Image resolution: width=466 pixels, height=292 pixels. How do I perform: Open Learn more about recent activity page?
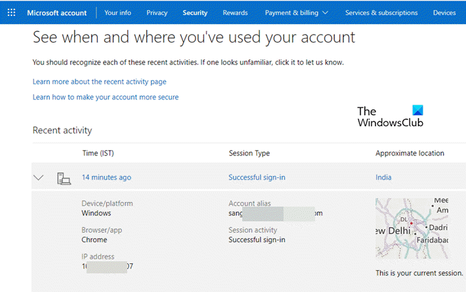coord(99,81)
